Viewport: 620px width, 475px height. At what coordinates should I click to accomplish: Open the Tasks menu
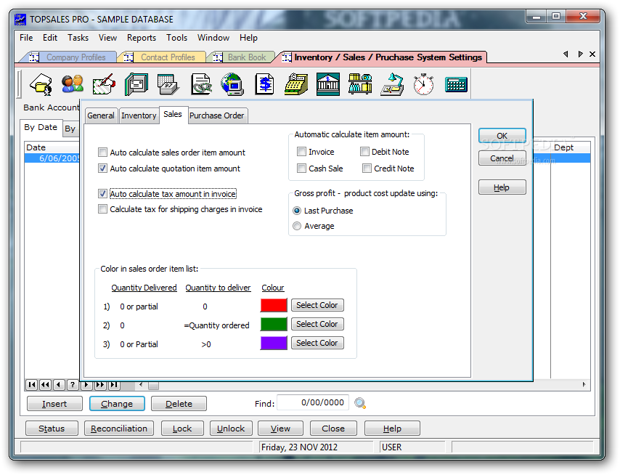(78, 38)
